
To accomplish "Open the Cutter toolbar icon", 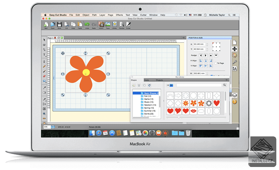I will 128,25.
